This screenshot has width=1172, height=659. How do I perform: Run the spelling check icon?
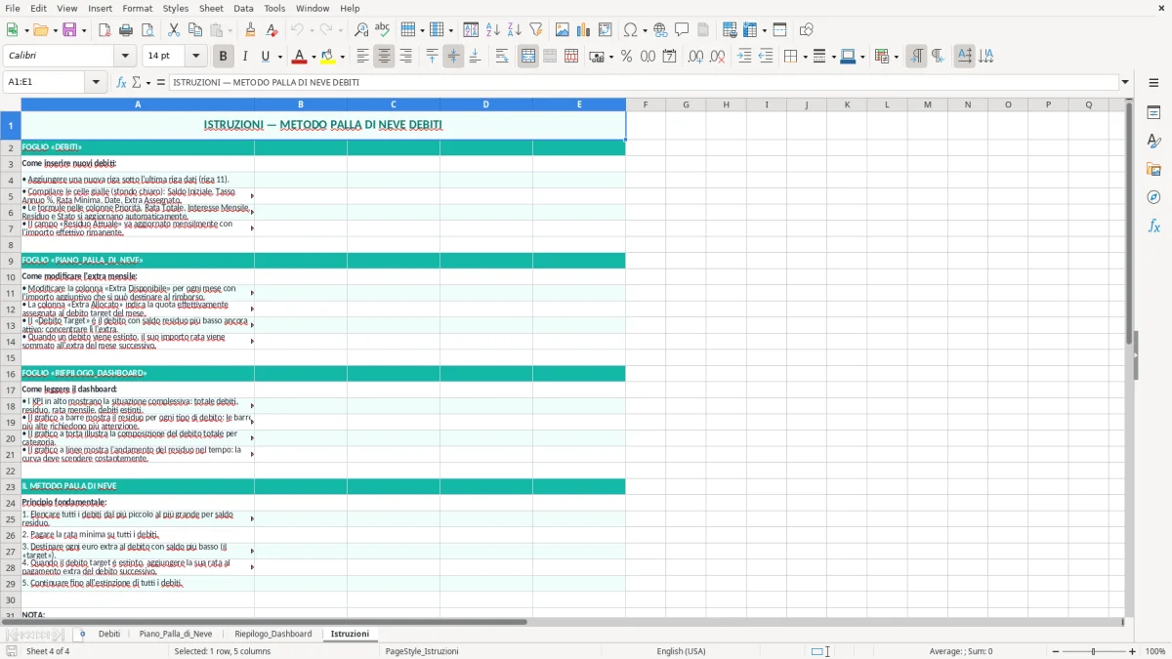383,30
